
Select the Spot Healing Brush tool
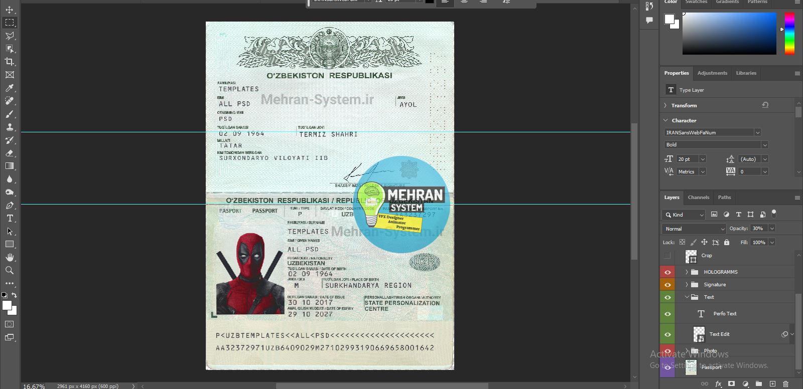tap(10, 101)
